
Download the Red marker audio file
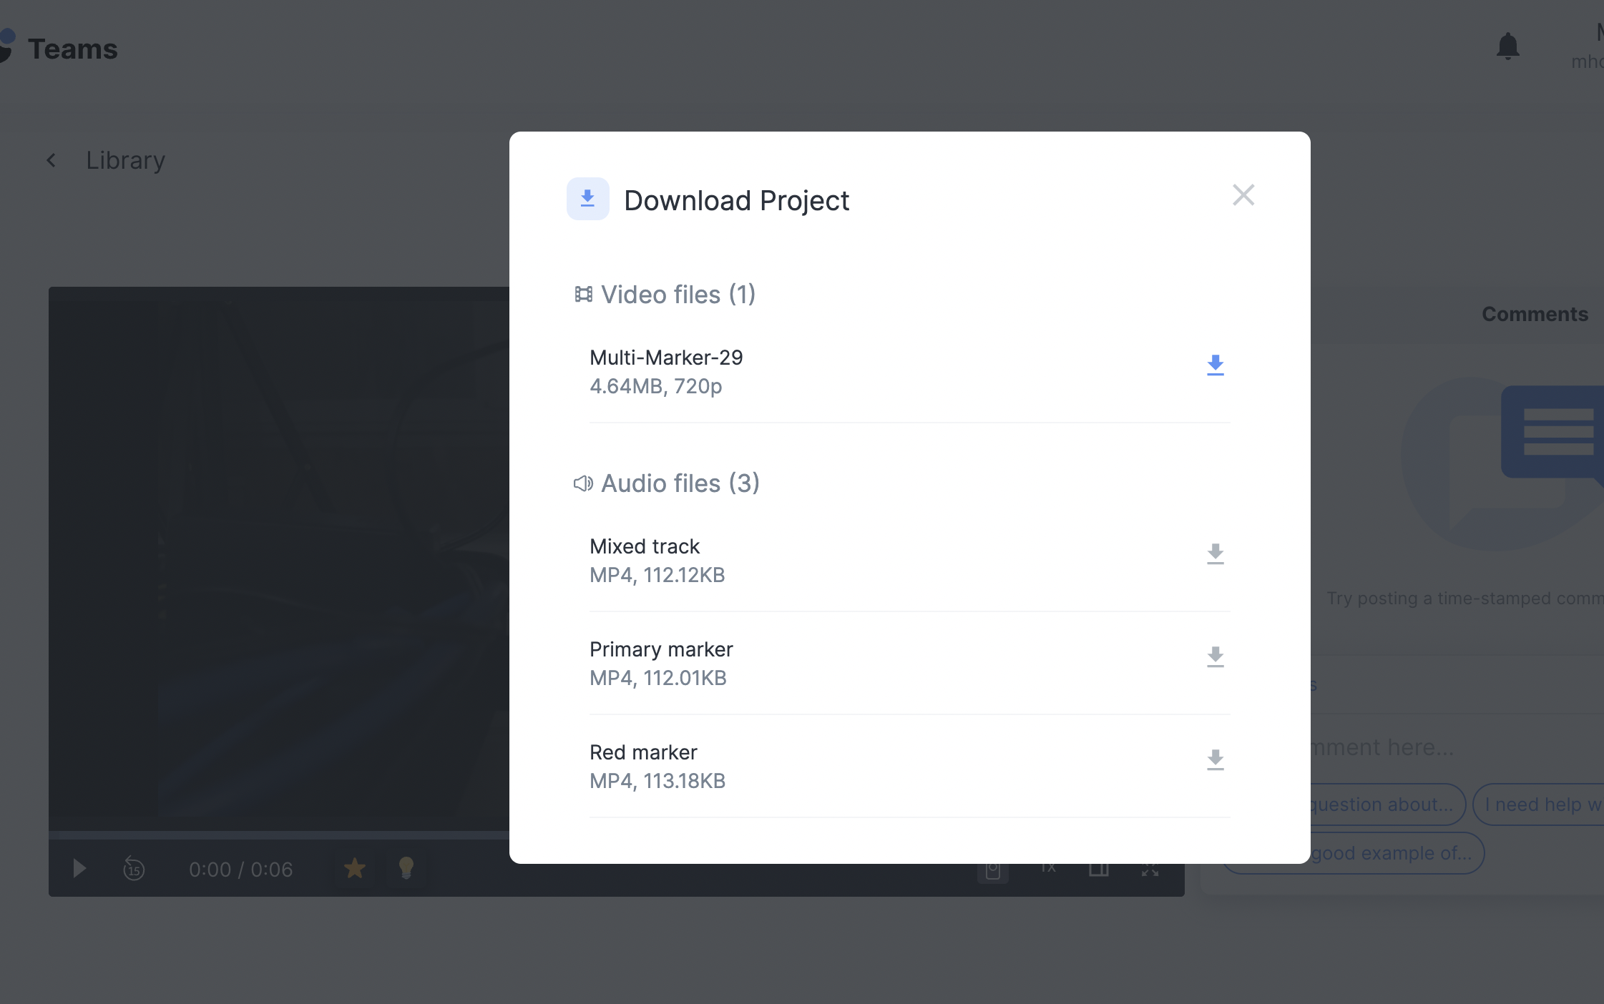tap(1215, 759)
